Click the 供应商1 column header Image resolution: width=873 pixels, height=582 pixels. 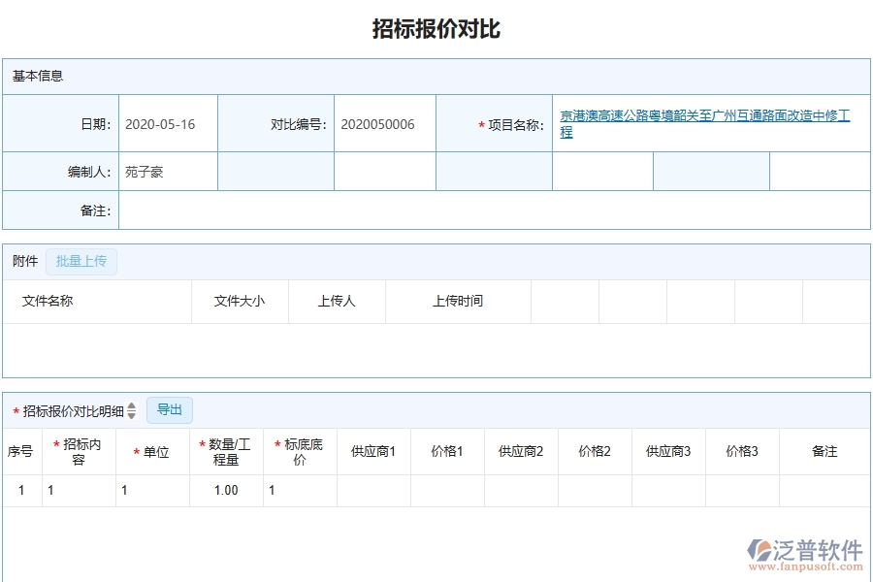[372, 451]
